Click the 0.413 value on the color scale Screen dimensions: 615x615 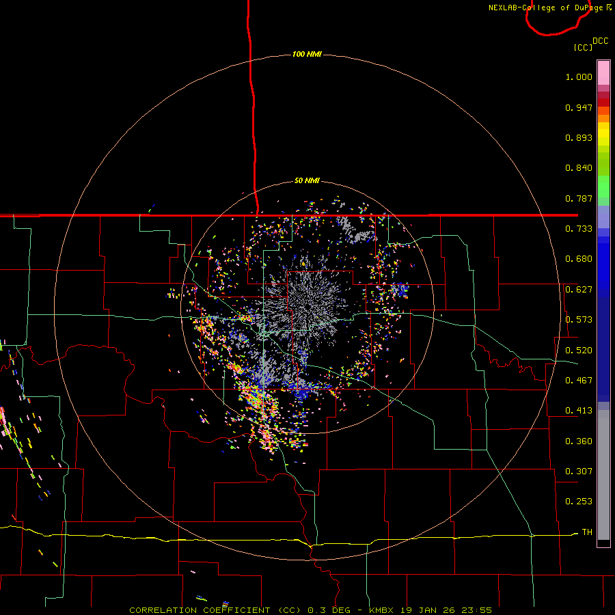pyautogui.click(x=579, y=411)
